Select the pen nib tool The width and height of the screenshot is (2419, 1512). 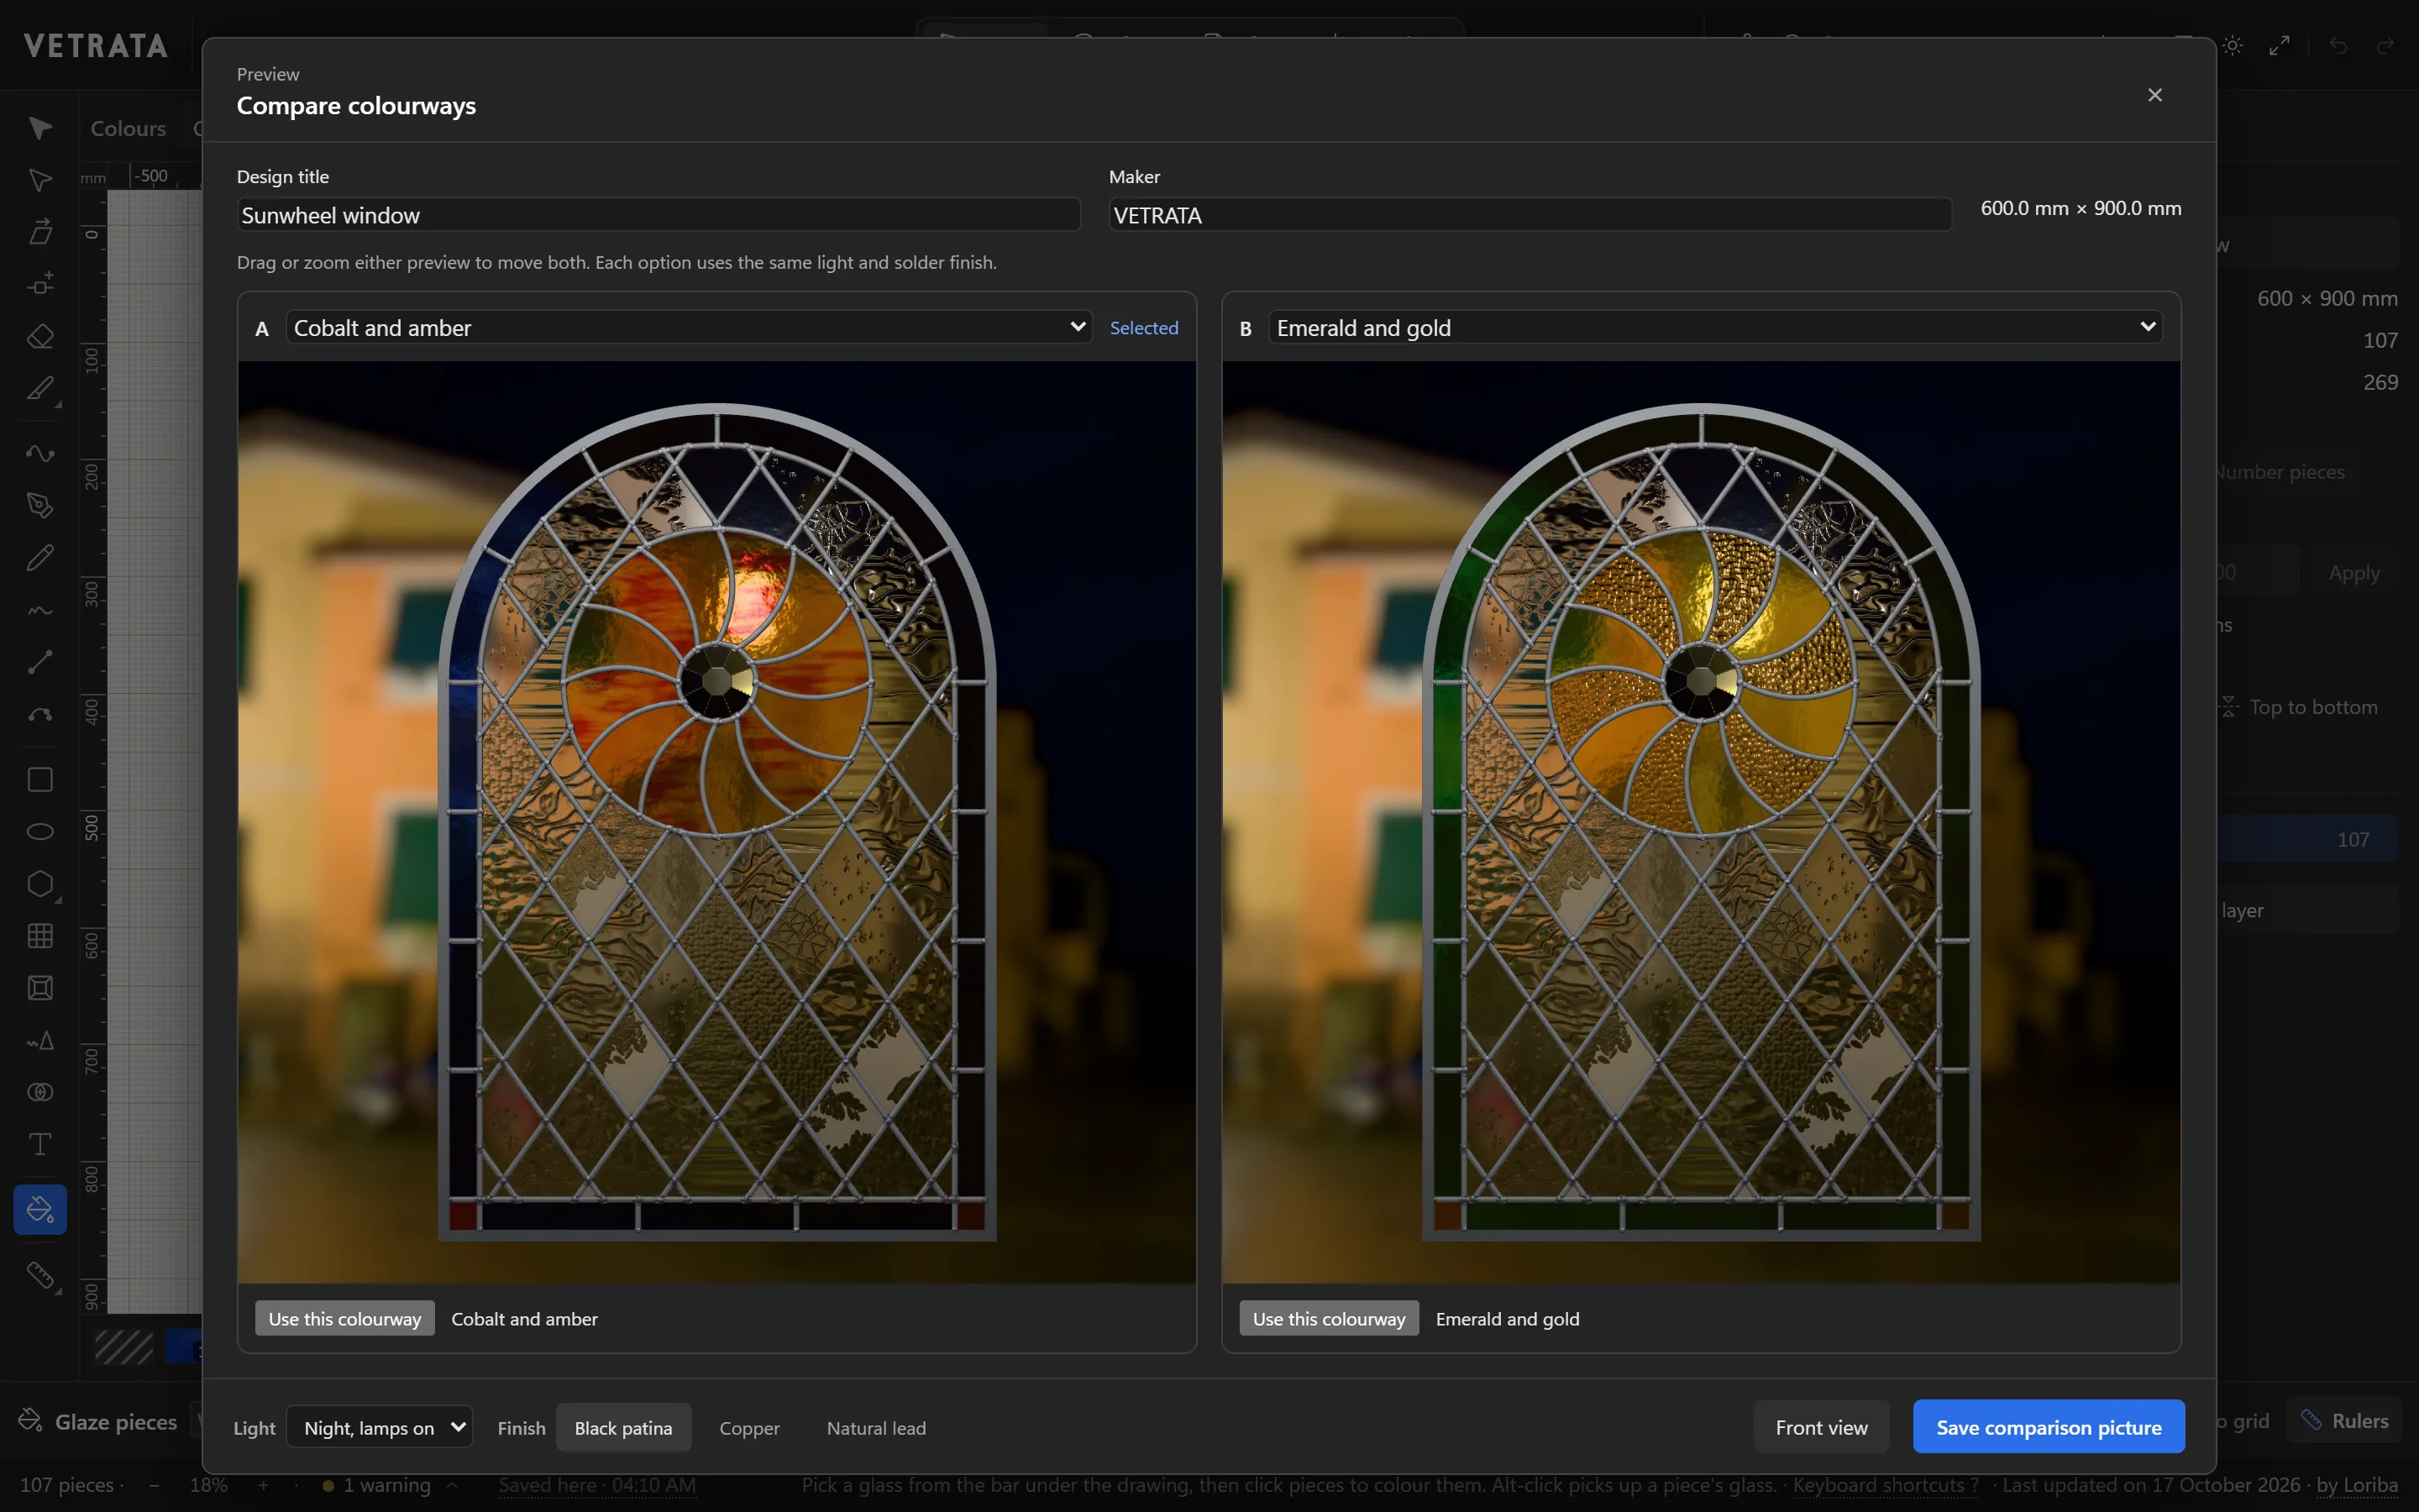coord(40,505)
